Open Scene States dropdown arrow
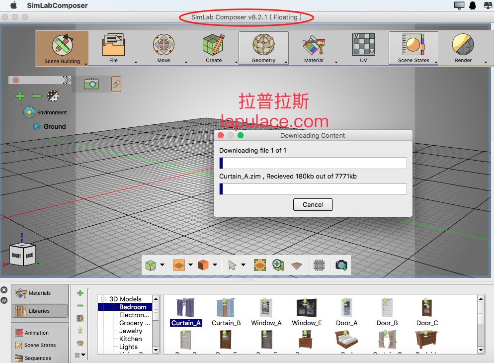 click(436, 62)
